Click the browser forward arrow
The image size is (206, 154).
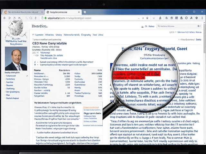[9, 18]
